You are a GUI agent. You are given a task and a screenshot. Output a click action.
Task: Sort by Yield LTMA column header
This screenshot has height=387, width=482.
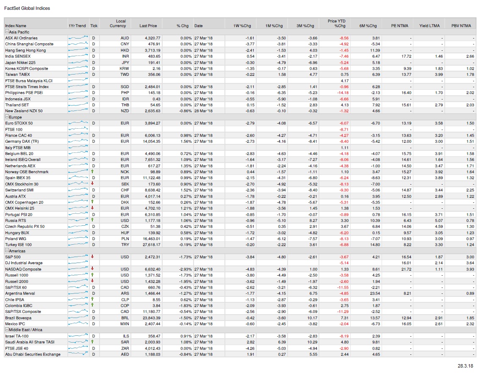coord(429,26)
